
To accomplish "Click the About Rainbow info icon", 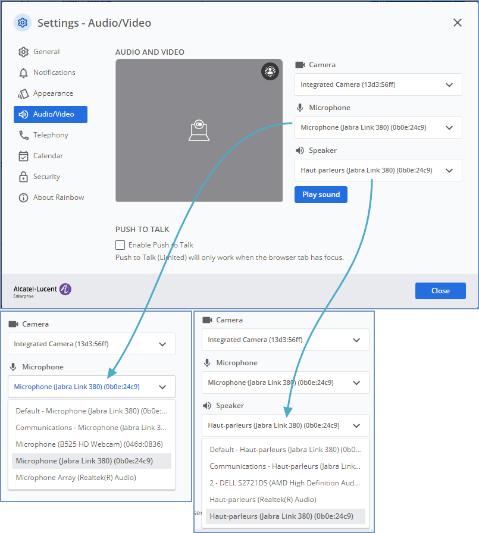I will [23, 197].
